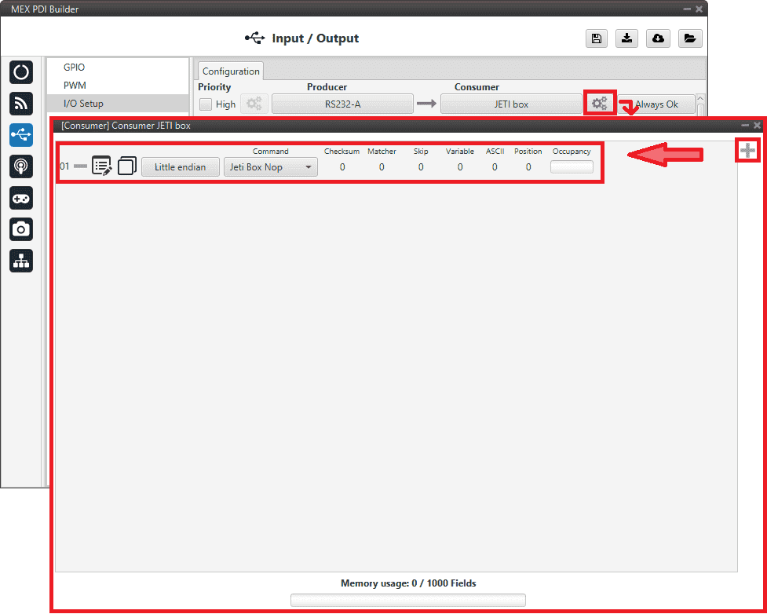Switch to the Configuration tab

point(231,71)
